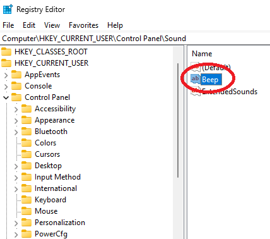Click the Desktop folder icon

[26, 166]
